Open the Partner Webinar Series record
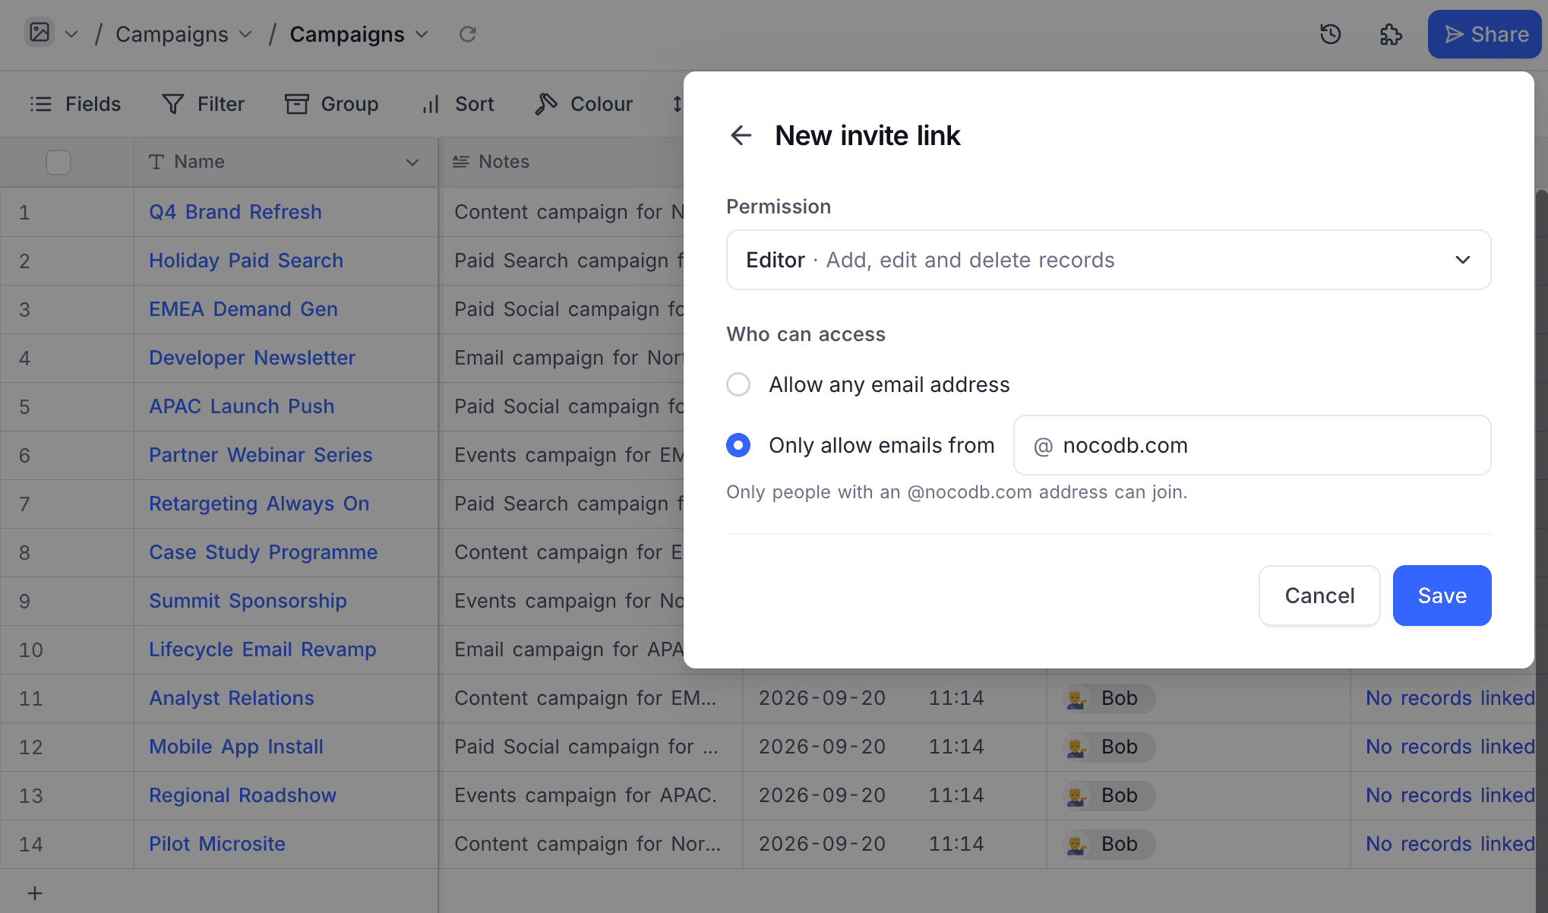This screenshot has height=913, width=1548. (x=261, y=455)
